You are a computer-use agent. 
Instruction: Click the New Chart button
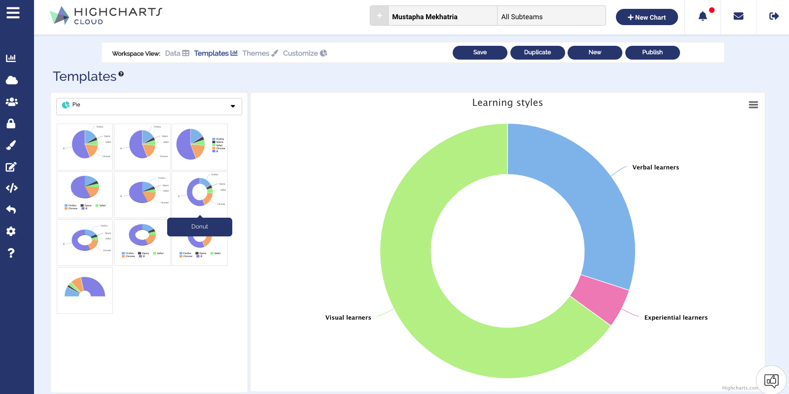pos(646,17)
